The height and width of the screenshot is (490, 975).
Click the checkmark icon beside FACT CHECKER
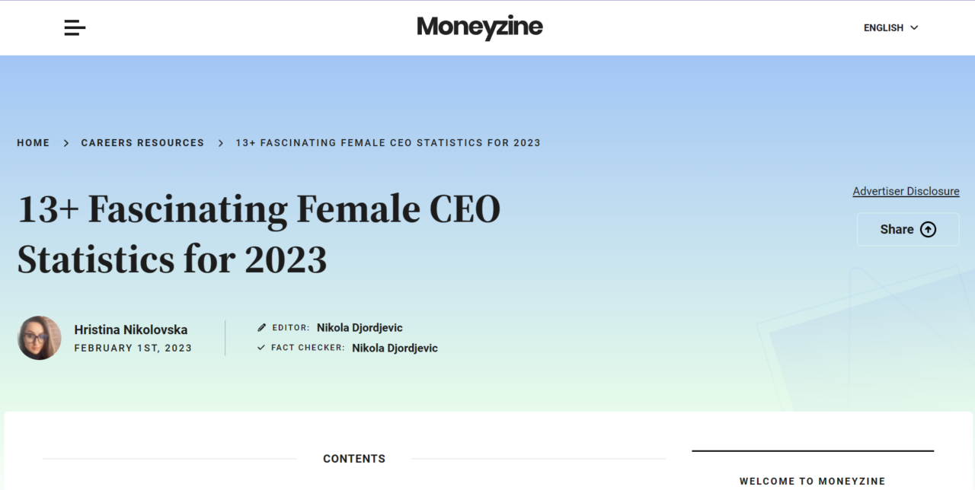[x=261, y=348]
